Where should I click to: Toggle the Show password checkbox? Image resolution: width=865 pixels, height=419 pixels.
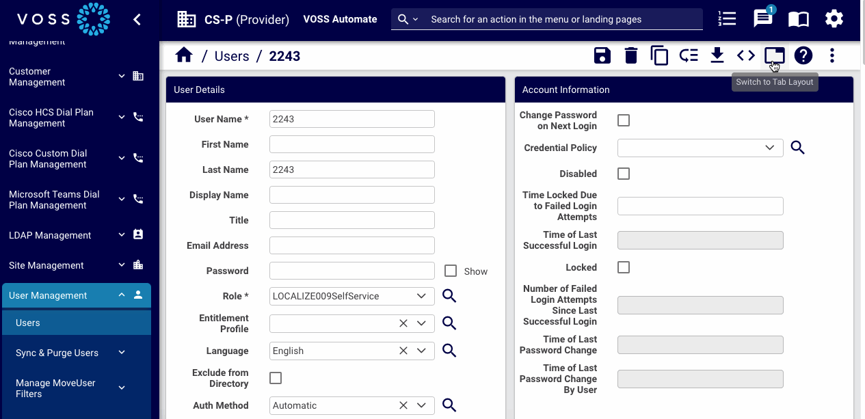[x=451, y=271]
